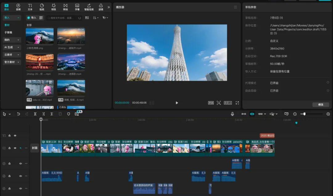
Task: Switch to the 文本 text tab
Action: click(x=30, y=7)
